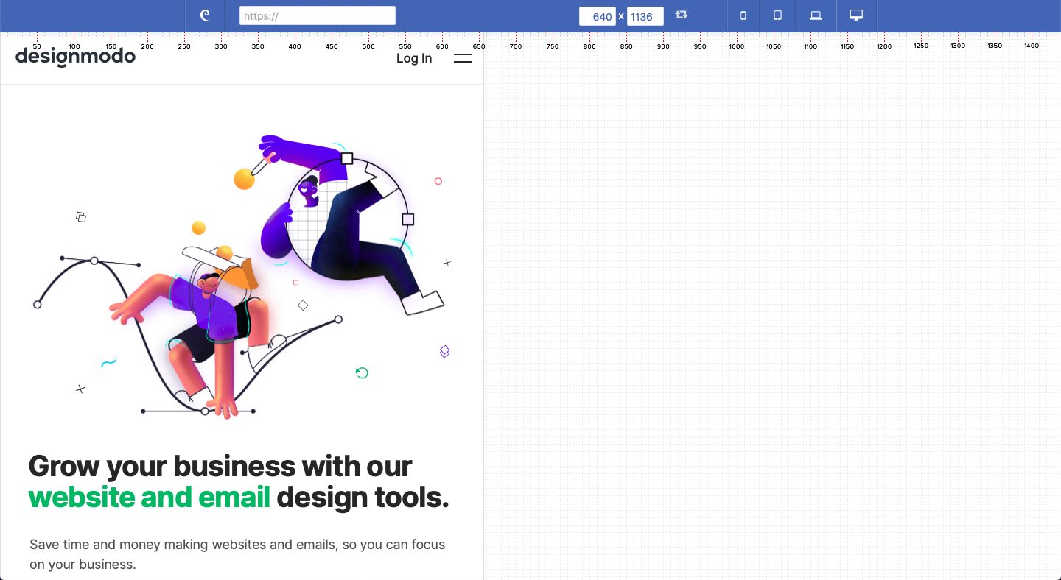1061x580 pixels.
Task: Switch to the tablet viewport preset
Action: (x=777, y=15)
